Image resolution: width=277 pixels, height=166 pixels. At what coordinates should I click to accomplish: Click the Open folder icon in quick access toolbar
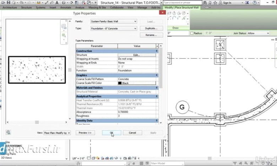point(3,2)
